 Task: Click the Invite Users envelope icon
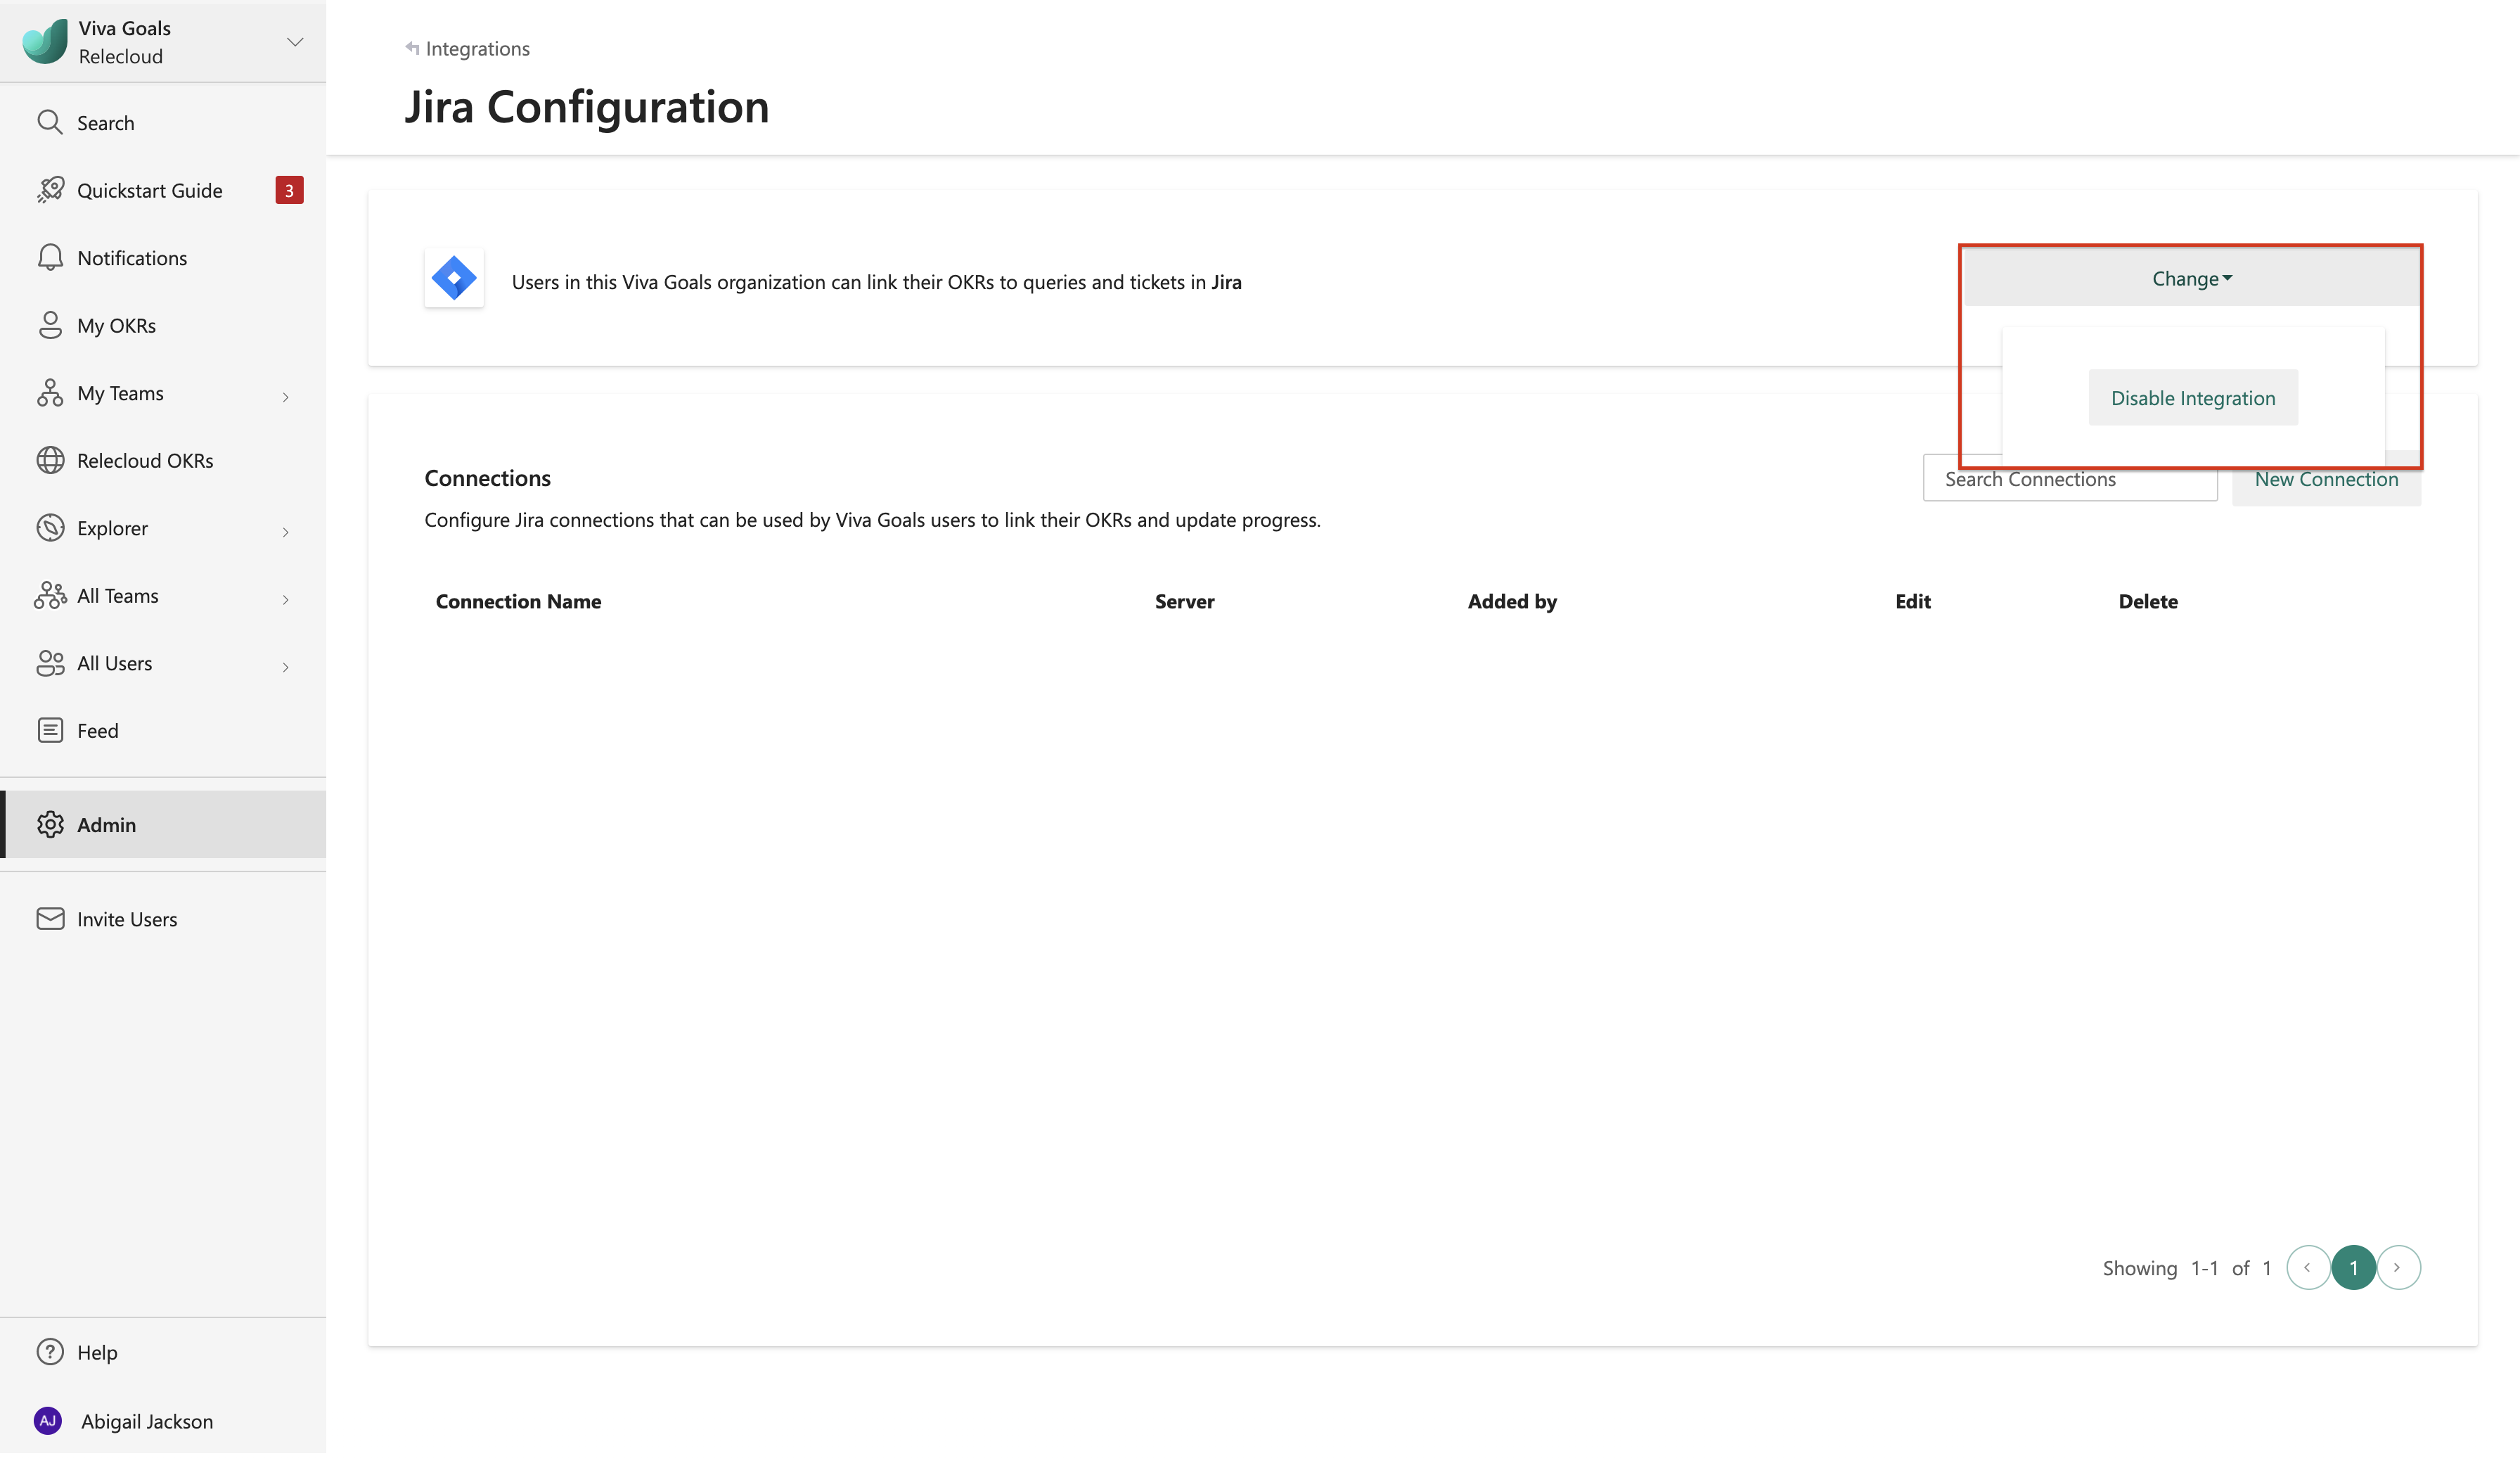50,919
